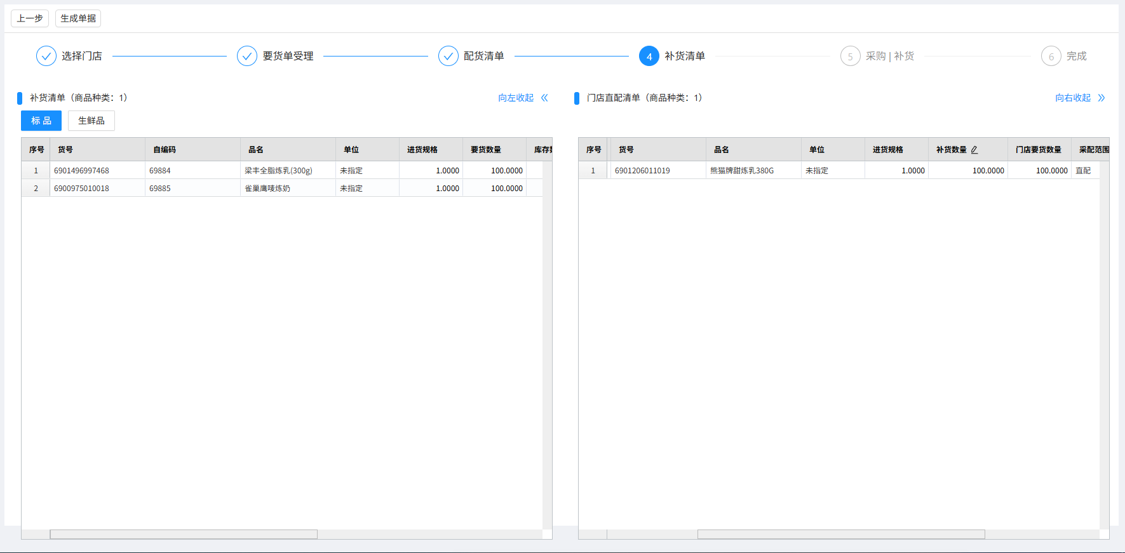
Task: Click the 补货数量 cell in the 熊猫牌 row
Action: point(968,170)
